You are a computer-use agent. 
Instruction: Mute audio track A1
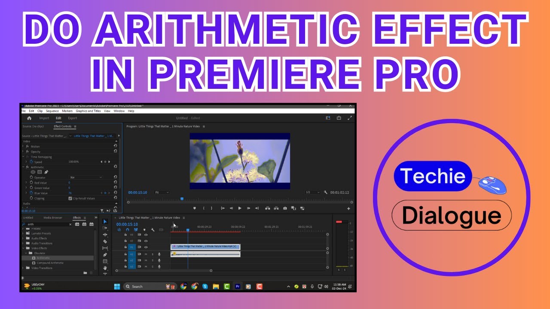point(146,254)
